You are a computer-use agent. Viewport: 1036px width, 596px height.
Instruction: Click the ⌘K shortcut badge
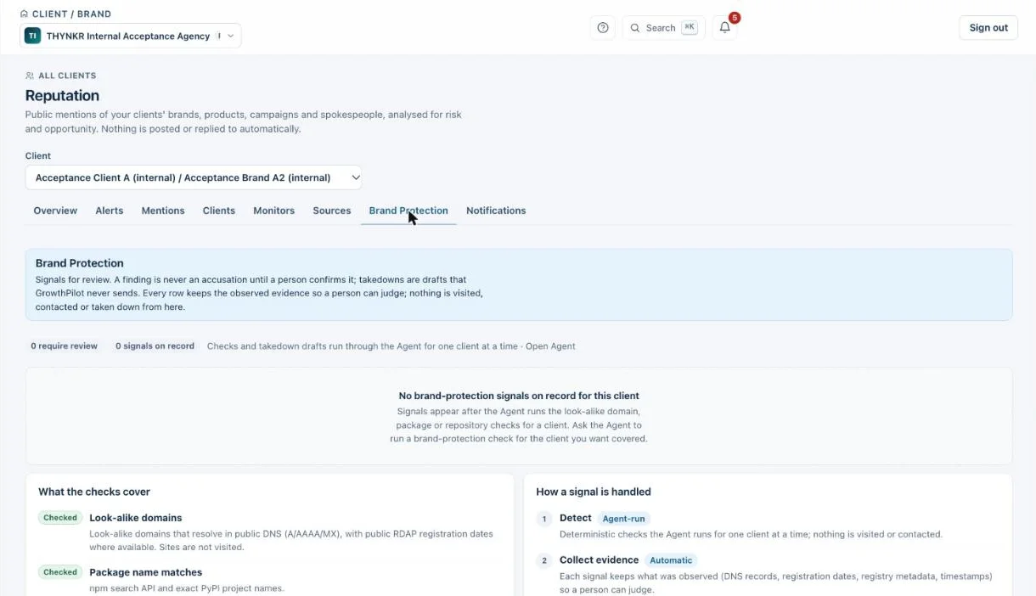click(x=690, y=28)
